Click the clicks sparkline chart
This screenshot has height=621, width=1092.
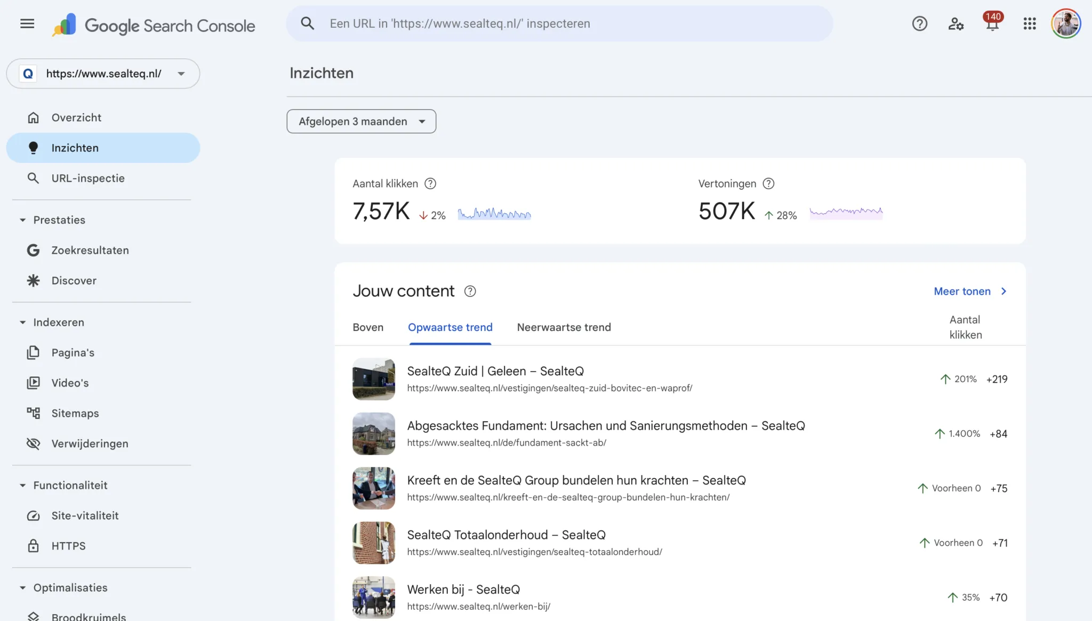tap(494, 213)
